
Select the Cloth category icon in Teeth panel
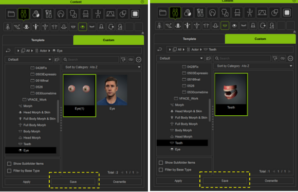pos(225,13)
